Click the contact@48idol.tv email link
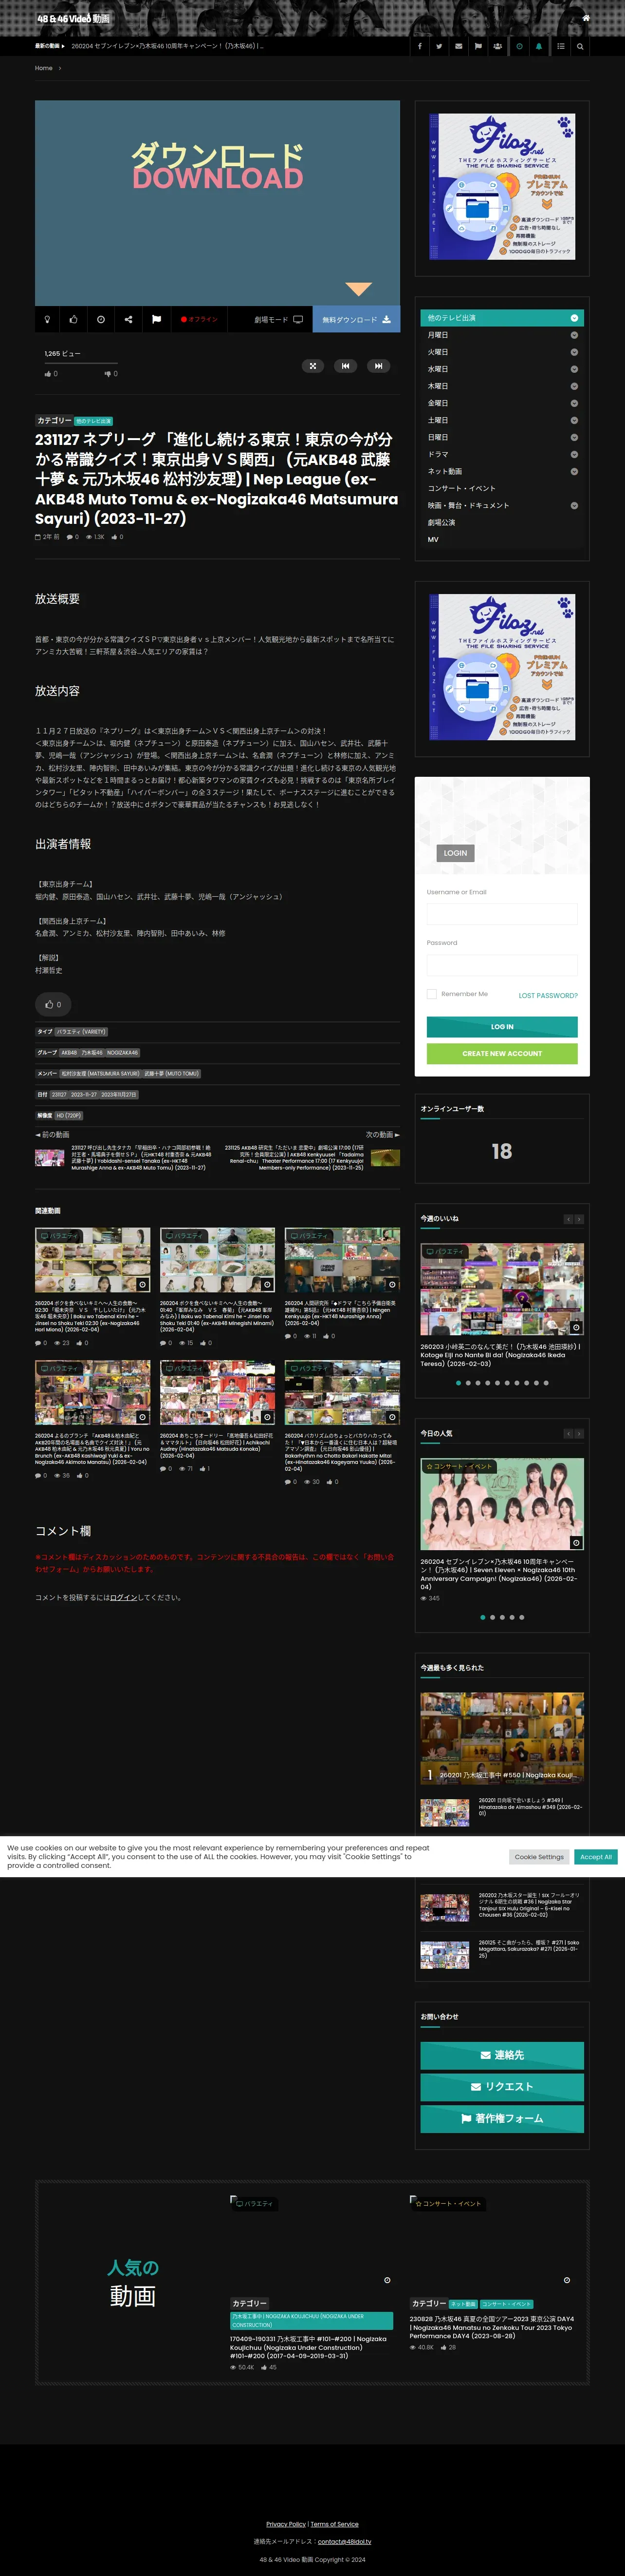Image resolution: width=625 pixels, height=2576 pixels. (345, 2541)
